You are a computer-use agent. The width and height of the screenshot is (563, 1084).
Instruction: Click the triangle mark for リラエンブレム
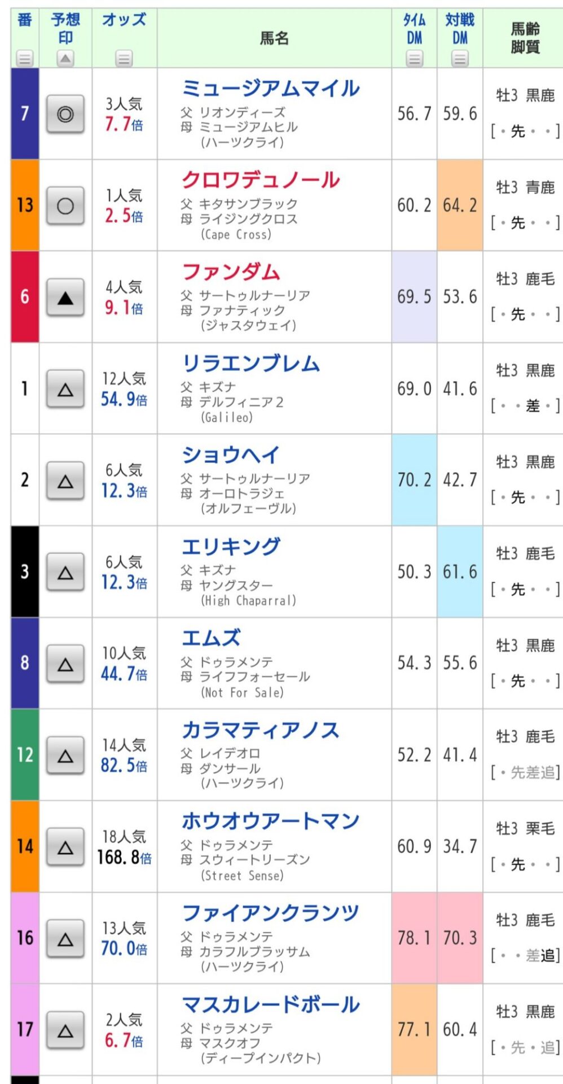coord(65,389)
